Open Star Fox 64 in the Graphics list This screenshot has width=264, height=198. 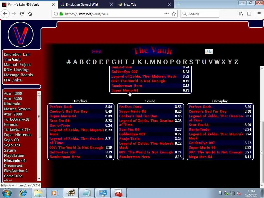pyautogui.click(x=60, y=121)
